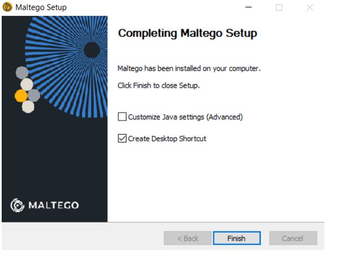Enable the Customize Java settings checkbox
The height and width of the screenshot is (270, 354).
[122, 117]
